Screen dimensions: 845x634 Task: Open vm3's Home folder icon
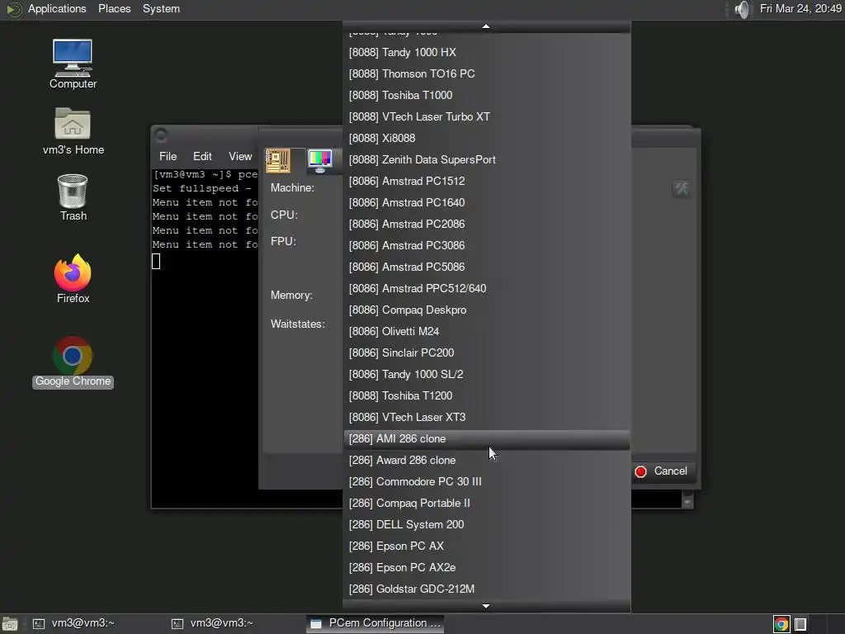(73, 131)
